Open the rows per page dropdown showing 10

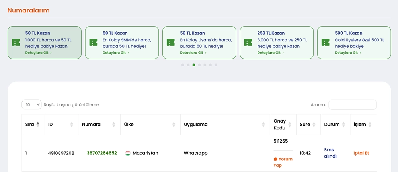pos(31,104)
